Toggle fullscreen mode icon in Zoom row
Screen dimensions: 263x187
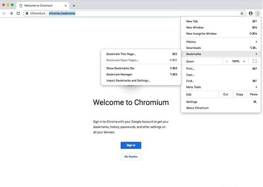point(254,61)
